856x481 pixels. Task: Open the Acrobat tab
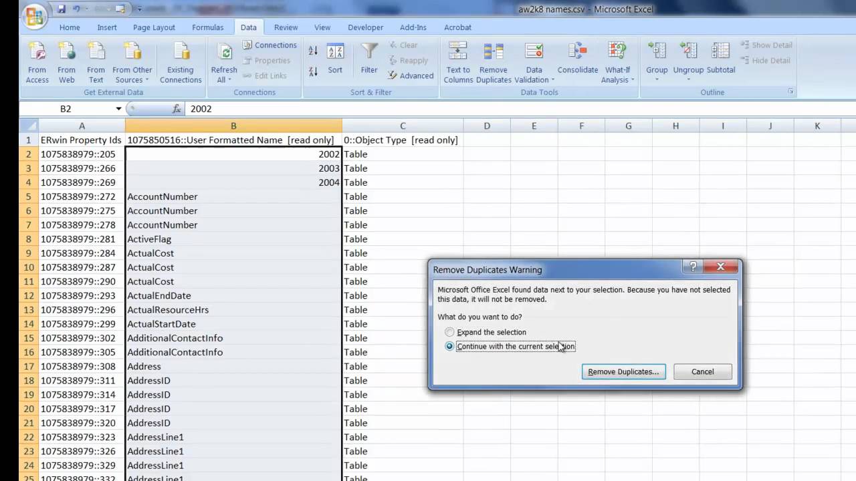(x=458, y=27)
